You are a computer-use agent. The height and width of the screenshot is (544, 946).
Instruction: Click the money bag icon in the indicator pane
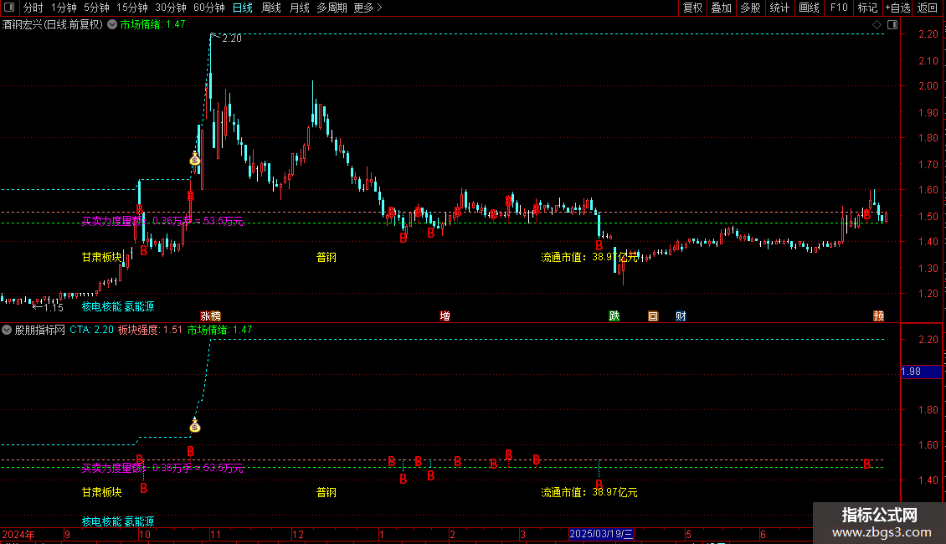[x=194, y=425]
